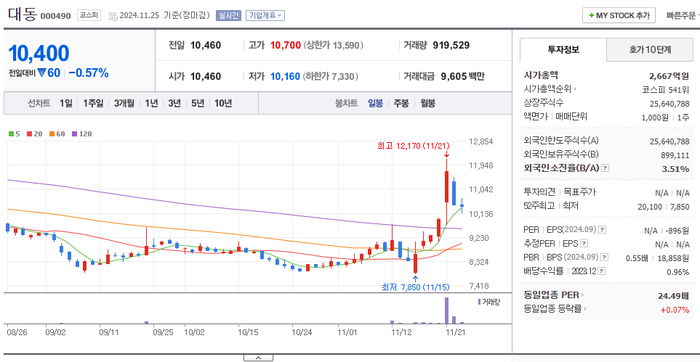This screenshot has height=362, width=700.
Task: Select the 1년 line chart period
Action: (x=151, y=104)
